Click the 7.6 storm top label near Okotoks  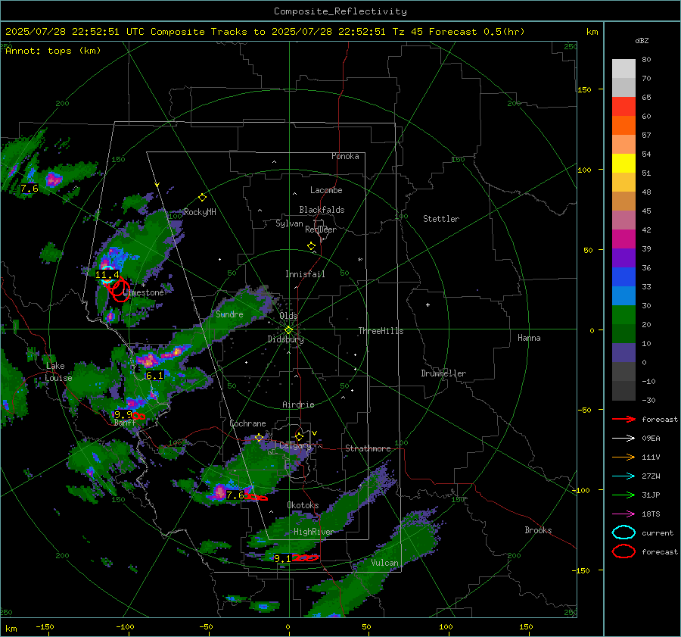click(x=235, y=495)
